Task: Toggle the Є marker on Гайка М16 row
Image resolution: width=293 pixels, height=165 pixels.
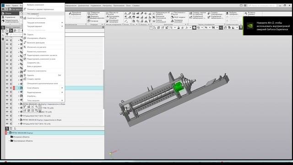Action: coord(11,124)
